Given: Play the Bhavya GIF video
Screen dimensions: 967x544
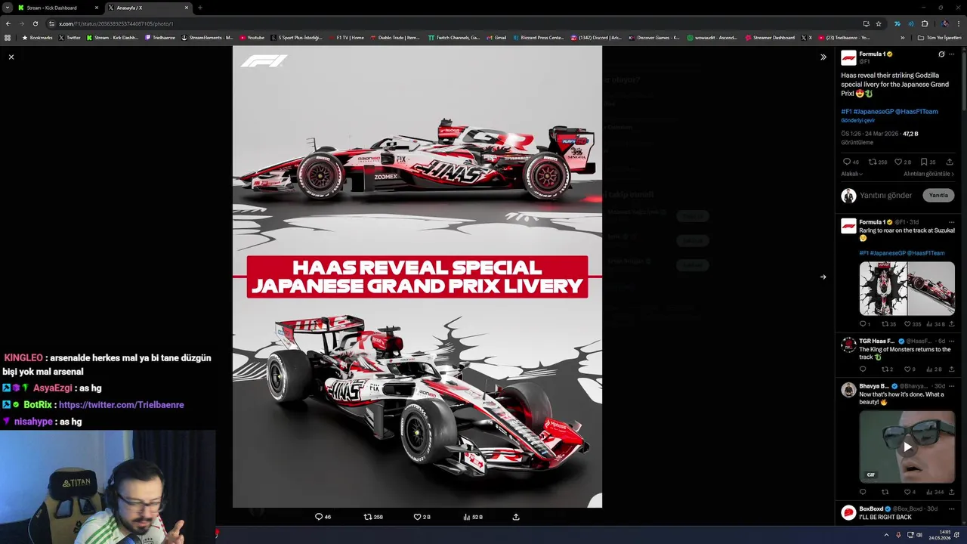Looking at the screenshot, I should [x=907, y=447].
